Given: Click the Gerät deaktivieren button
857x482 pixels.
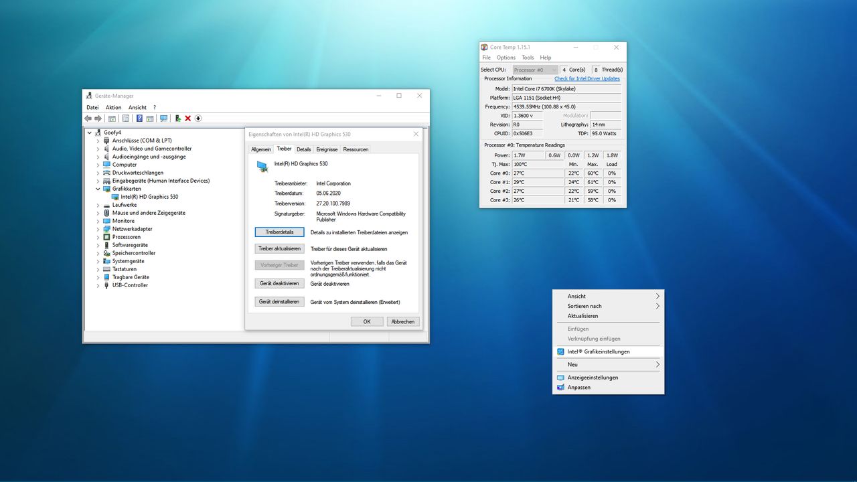Looking at the screenshot, I should pos(280,283).
